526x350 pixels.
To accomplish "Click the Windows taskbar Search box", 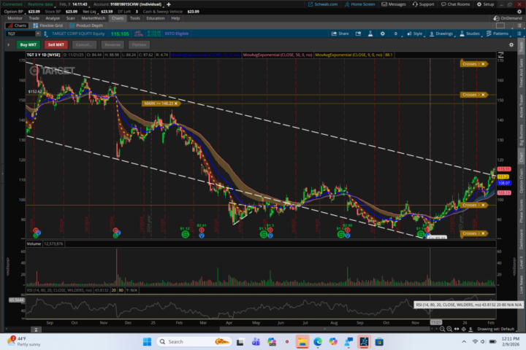I will pyautogui.click(x=194, y=342).
